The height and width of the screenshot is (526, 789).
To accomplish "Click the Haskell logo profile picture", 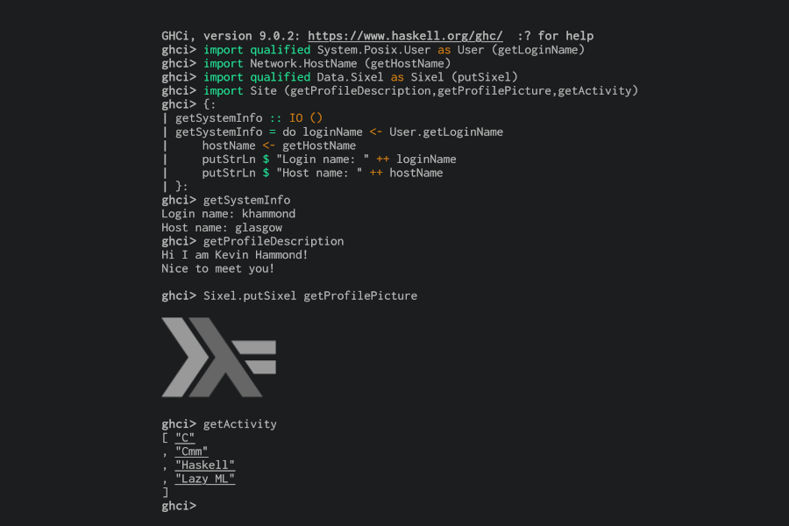I will click(218, 357).
